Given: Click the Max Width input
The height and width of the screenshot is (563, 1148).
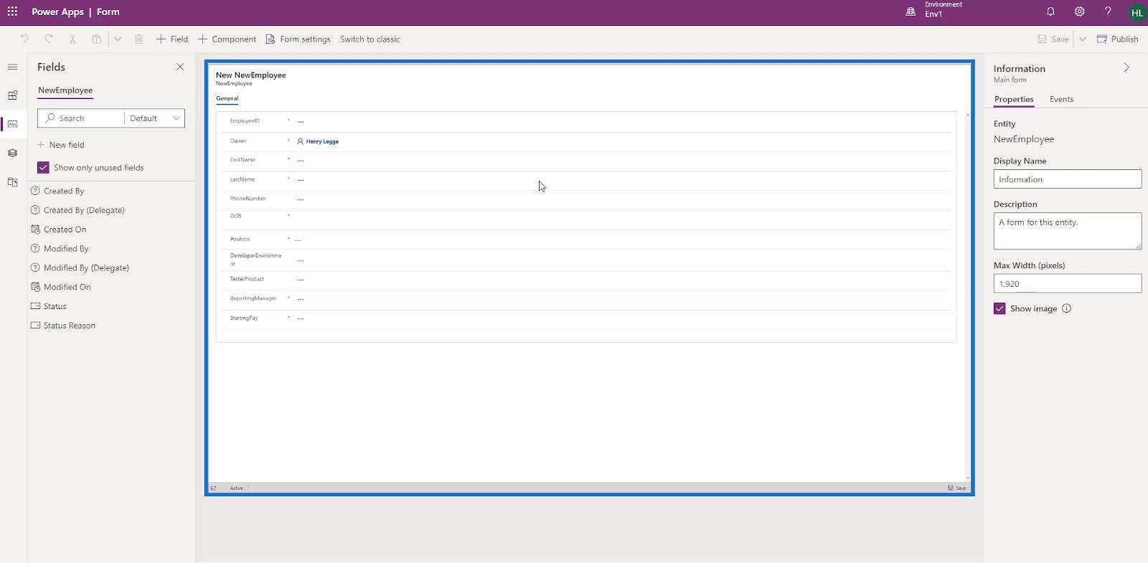Looking at the screenshot, I should pos(1067,283).
